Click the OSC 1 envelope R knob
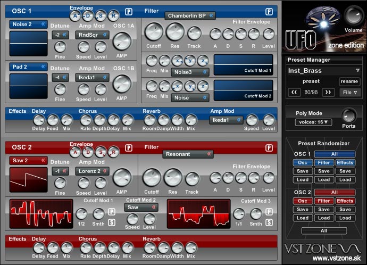Viewport: 367px width, 265px height. pyautogui.click(x=113, y=16)
